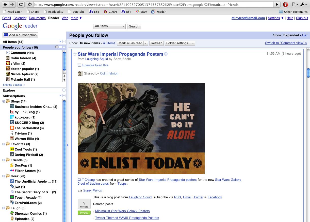Click the Flickr Stream dots icon
310x222 pixels.
click(12, 171)
